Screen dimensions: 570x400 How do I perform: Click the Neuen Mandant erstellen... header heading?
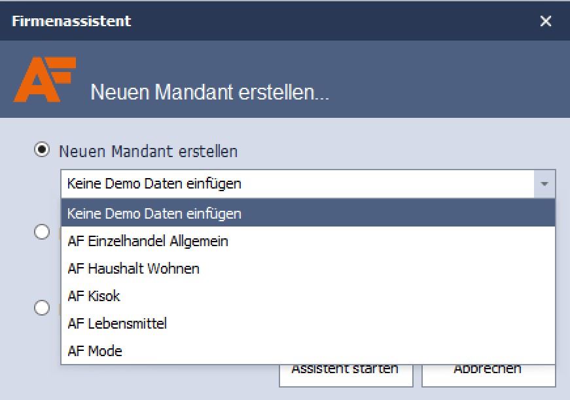(x=210, y=92)
